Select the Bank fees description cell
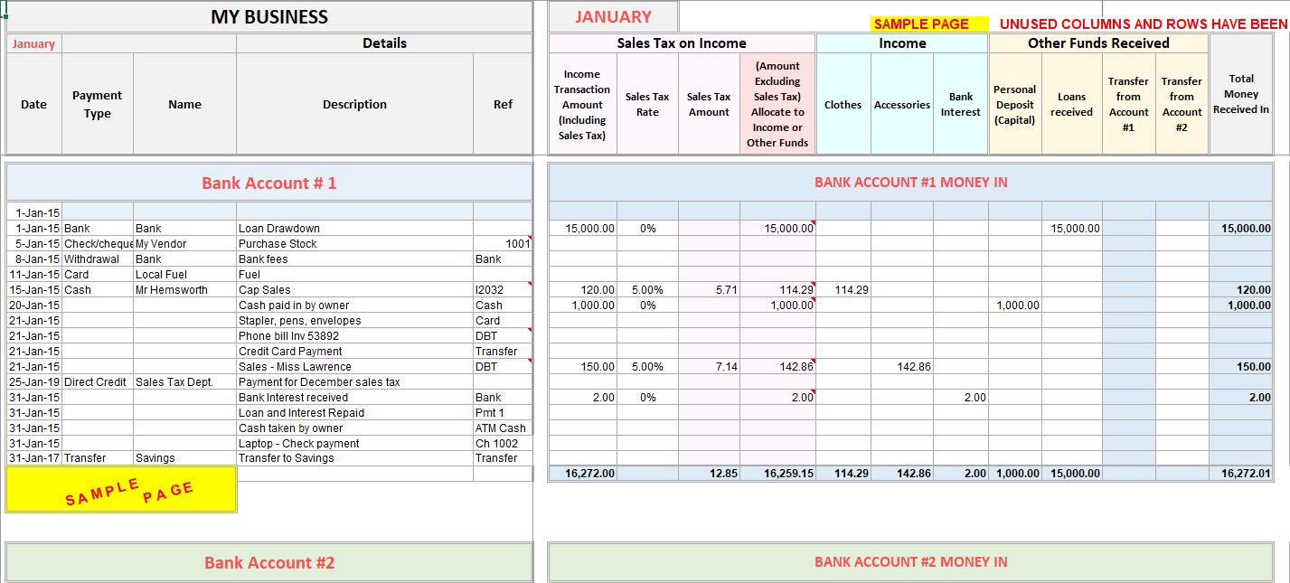Image resolution: width=1290 pixels, height=583 pixels. (354, 259)
